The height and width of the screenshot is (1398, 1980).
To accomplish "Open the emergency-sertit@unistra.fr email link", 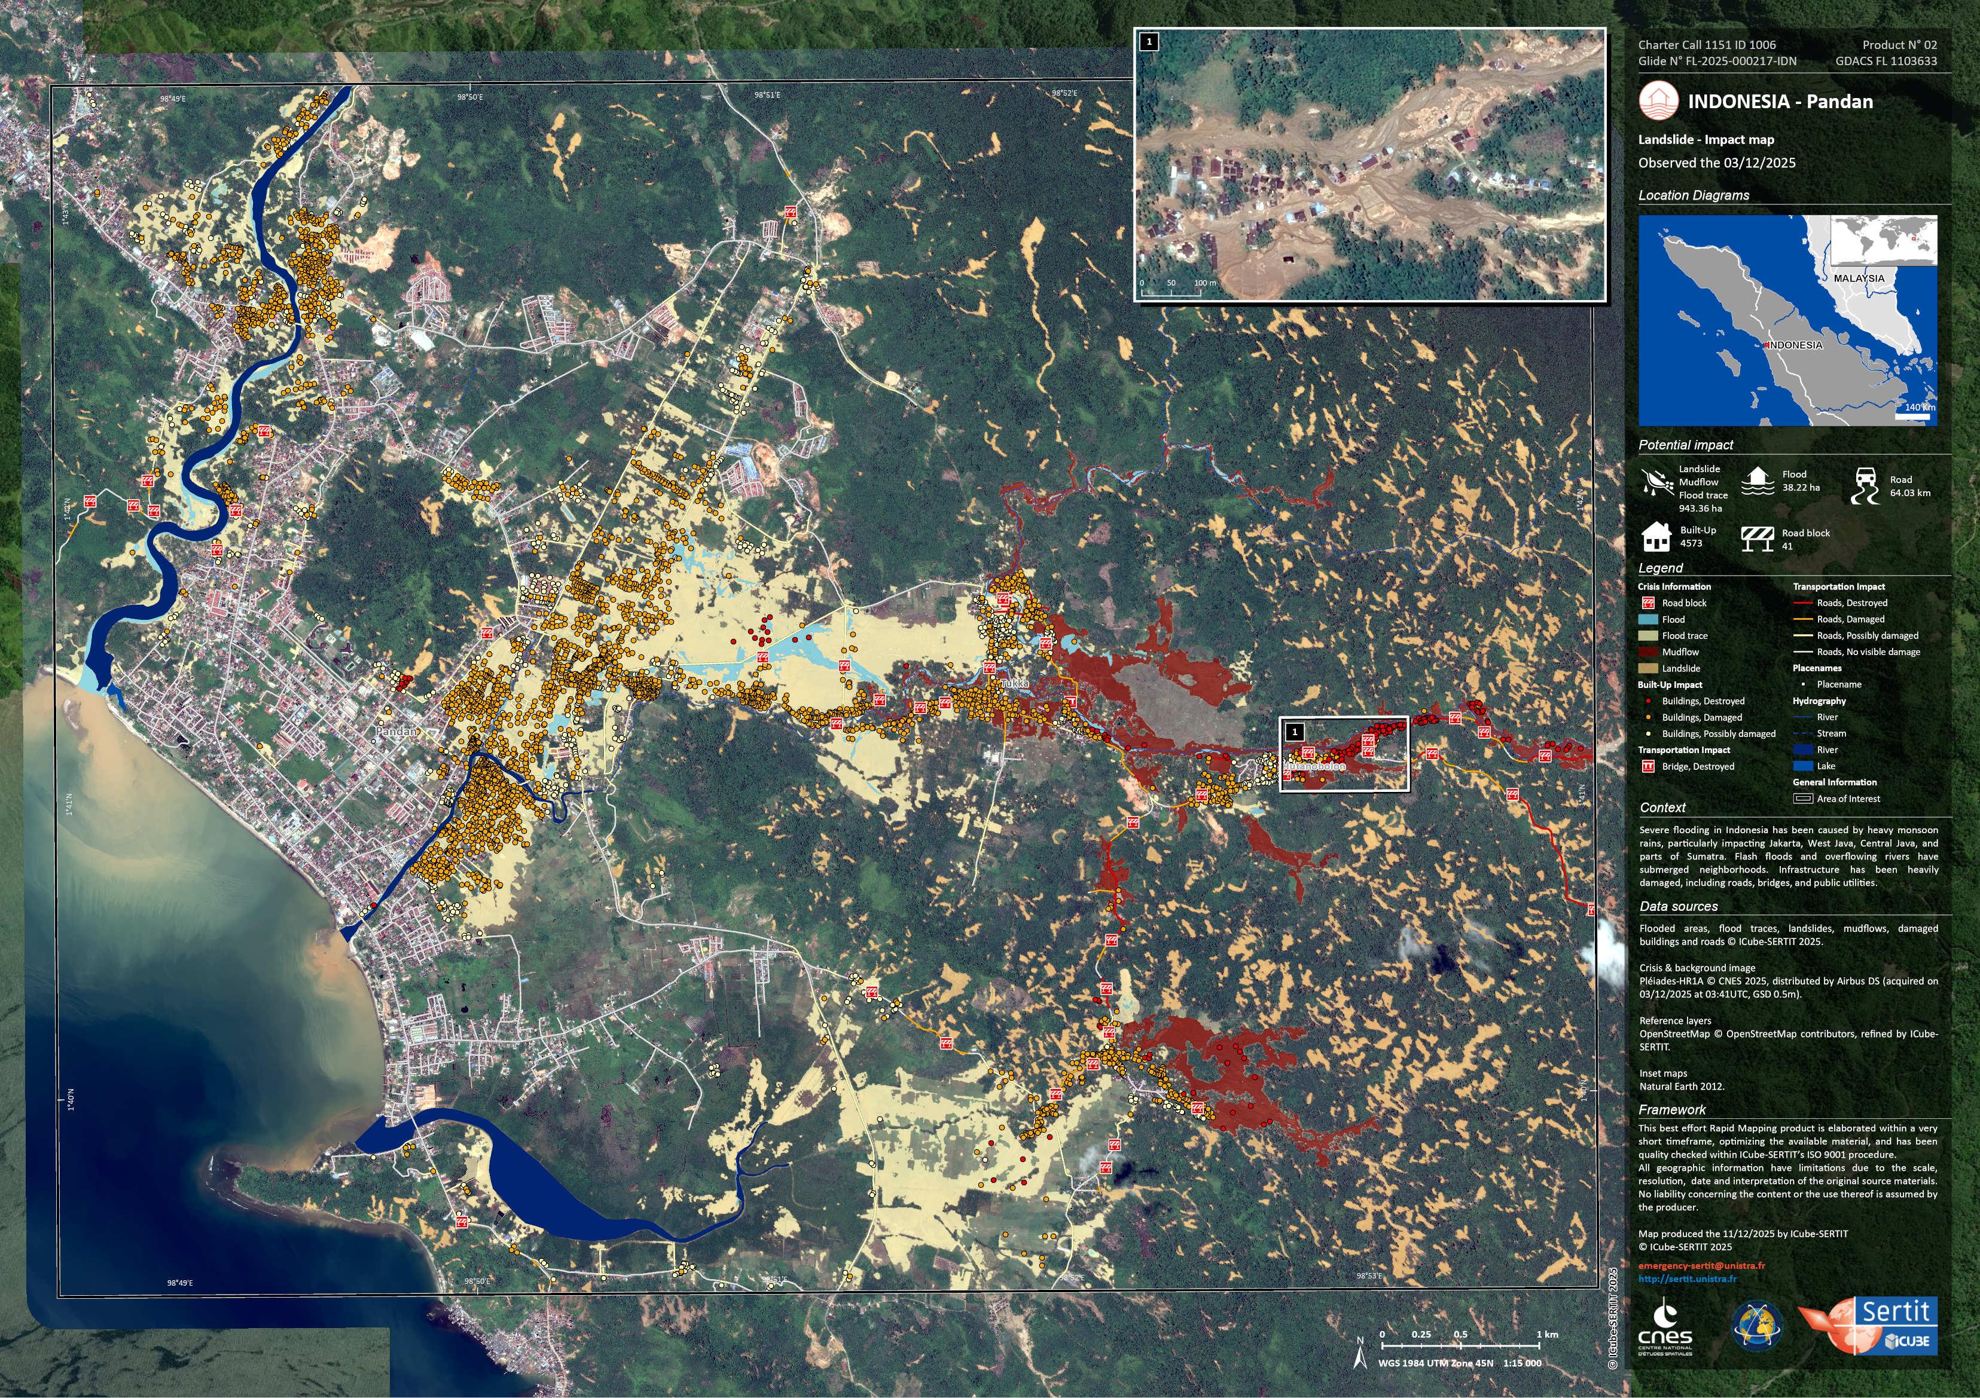I will pyautogui.click(x=1701, y=1266).
